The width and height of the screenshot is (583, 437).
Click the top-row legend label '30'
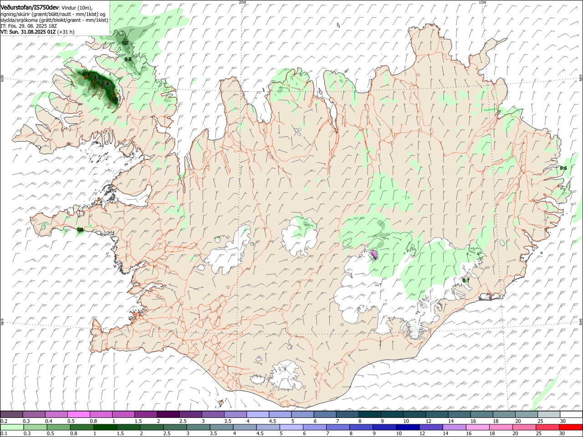[563, 421]
